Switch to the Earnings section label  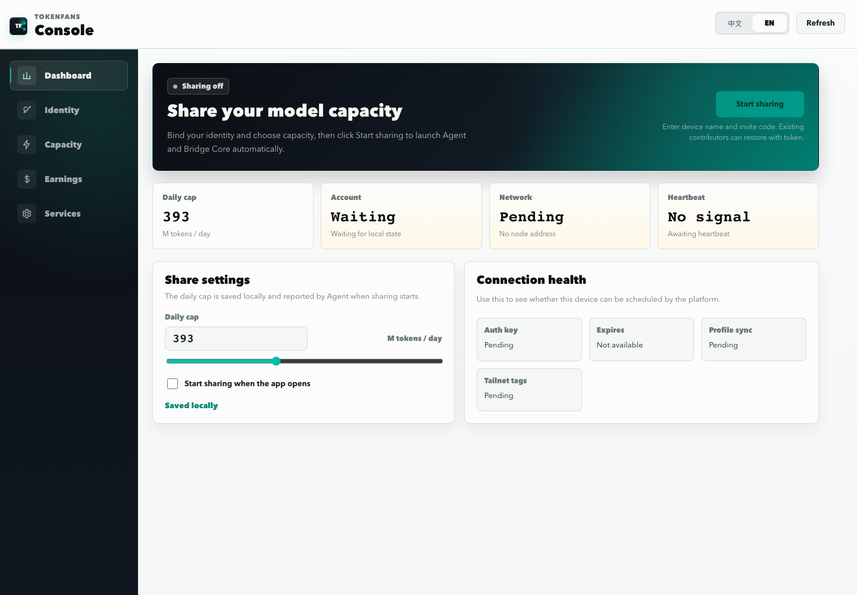(x=63, y=179)
